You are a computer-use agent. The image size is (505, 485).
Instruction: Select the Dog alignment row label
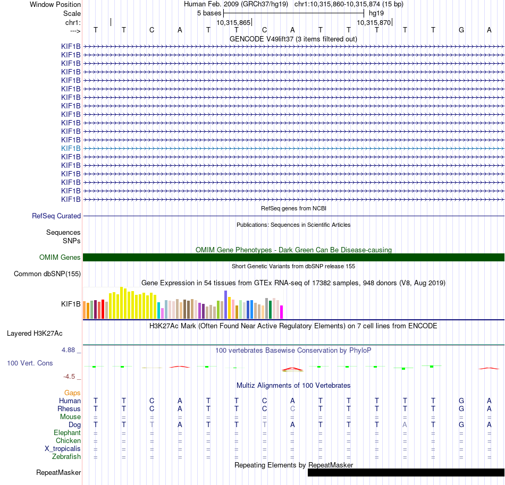74,425
